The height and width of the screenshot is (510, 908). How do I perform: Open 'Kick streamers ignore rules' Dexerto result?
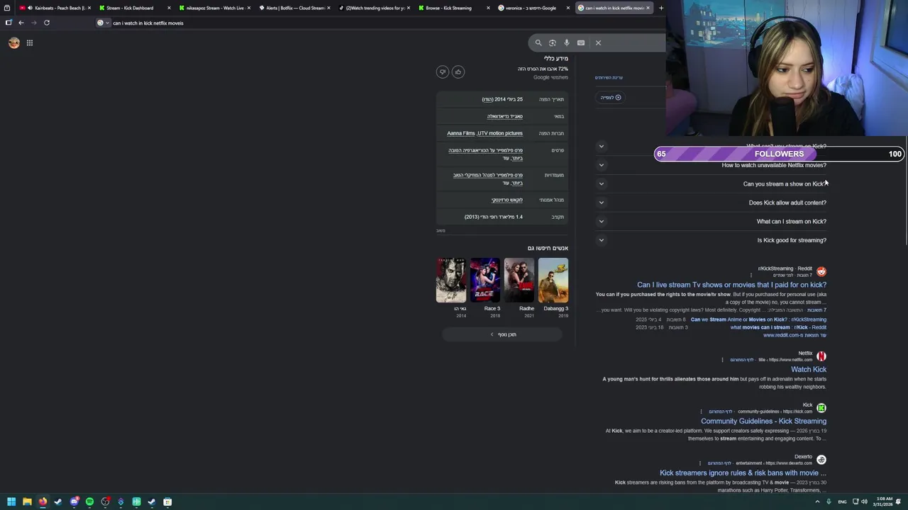[x=743, y=472]
